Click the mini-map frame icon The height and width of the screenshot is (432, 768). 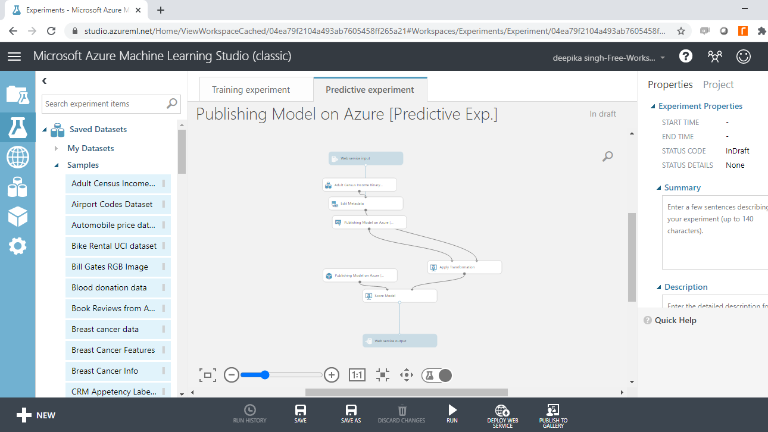[208, 375]
